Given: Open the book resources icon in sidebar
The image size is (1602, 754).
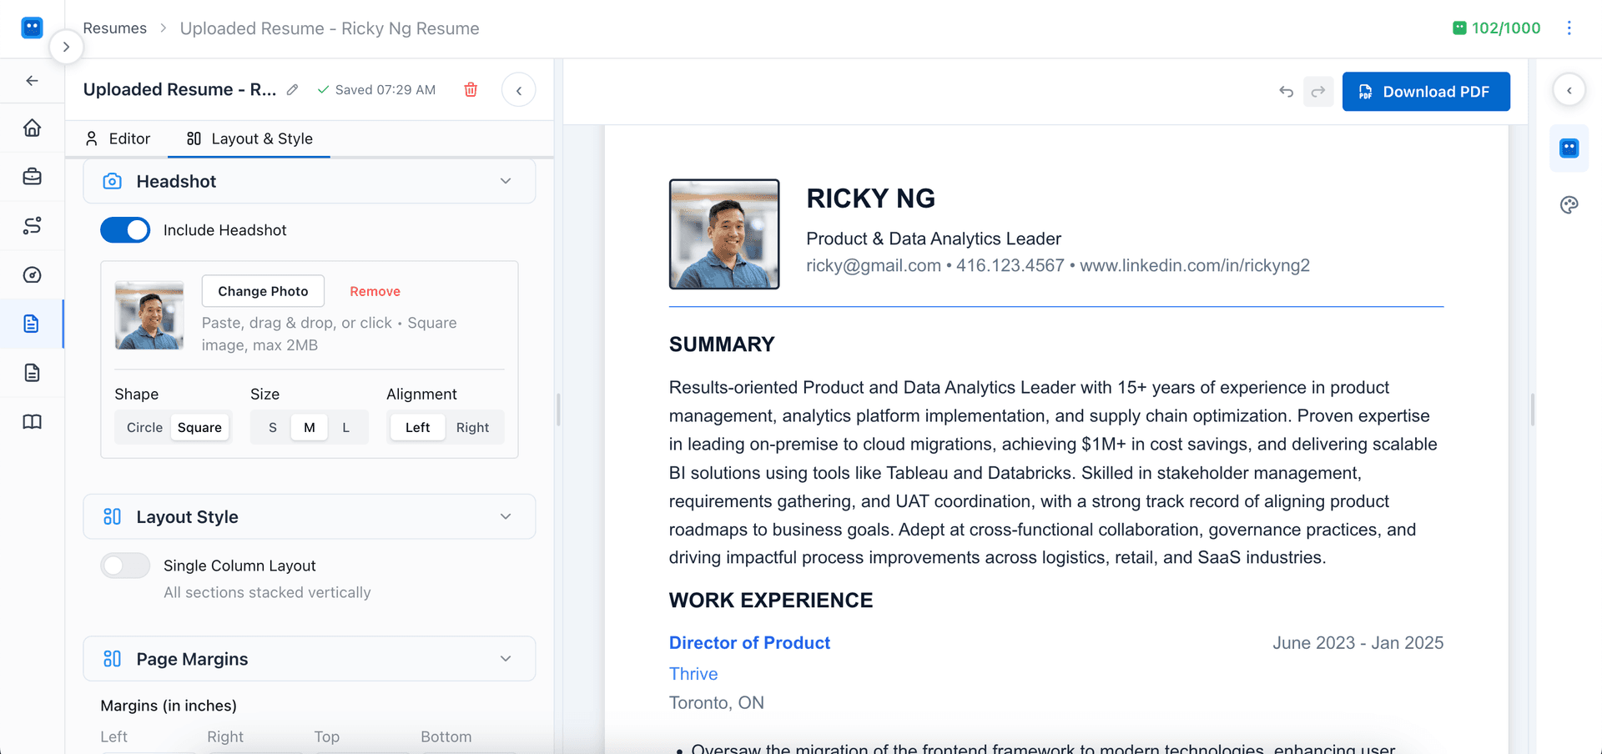Looking at the screenshot, I should tap(32, 422).
